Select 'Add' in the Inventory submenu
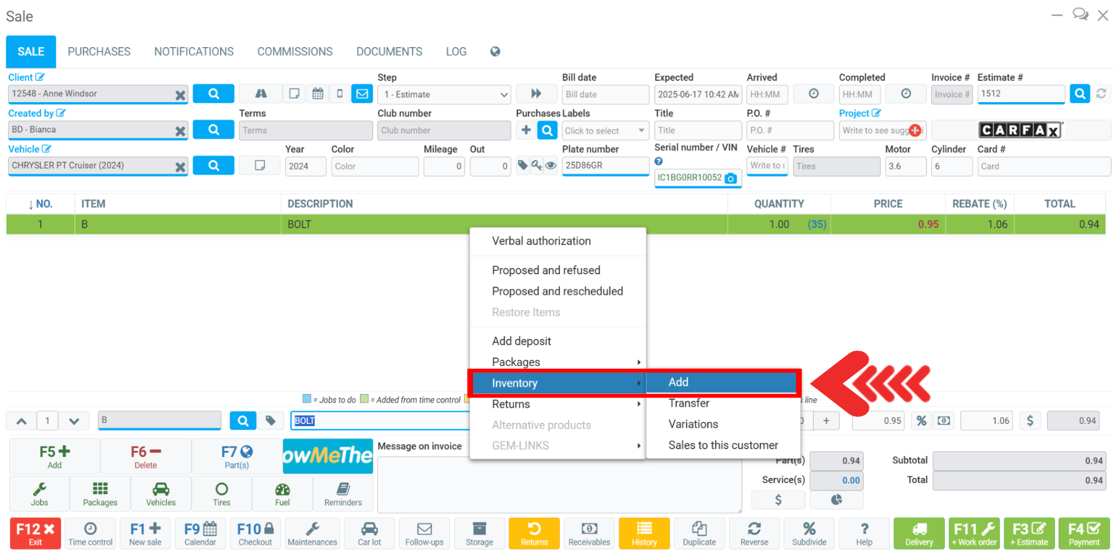 click(721, 383)
